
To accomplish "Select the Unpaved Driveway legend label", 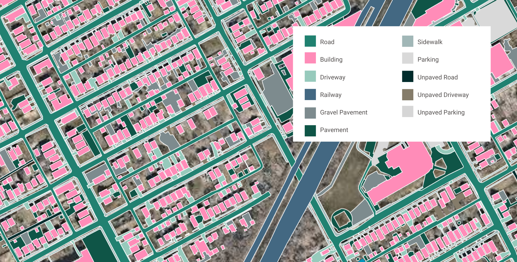I will [x=443, y=95].
